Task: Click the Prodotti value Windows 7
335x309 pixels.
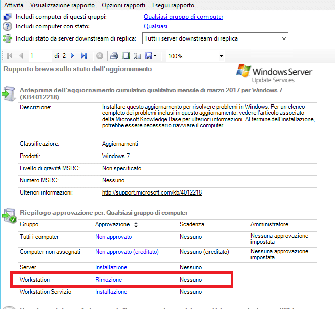Action: click(115, 156)
